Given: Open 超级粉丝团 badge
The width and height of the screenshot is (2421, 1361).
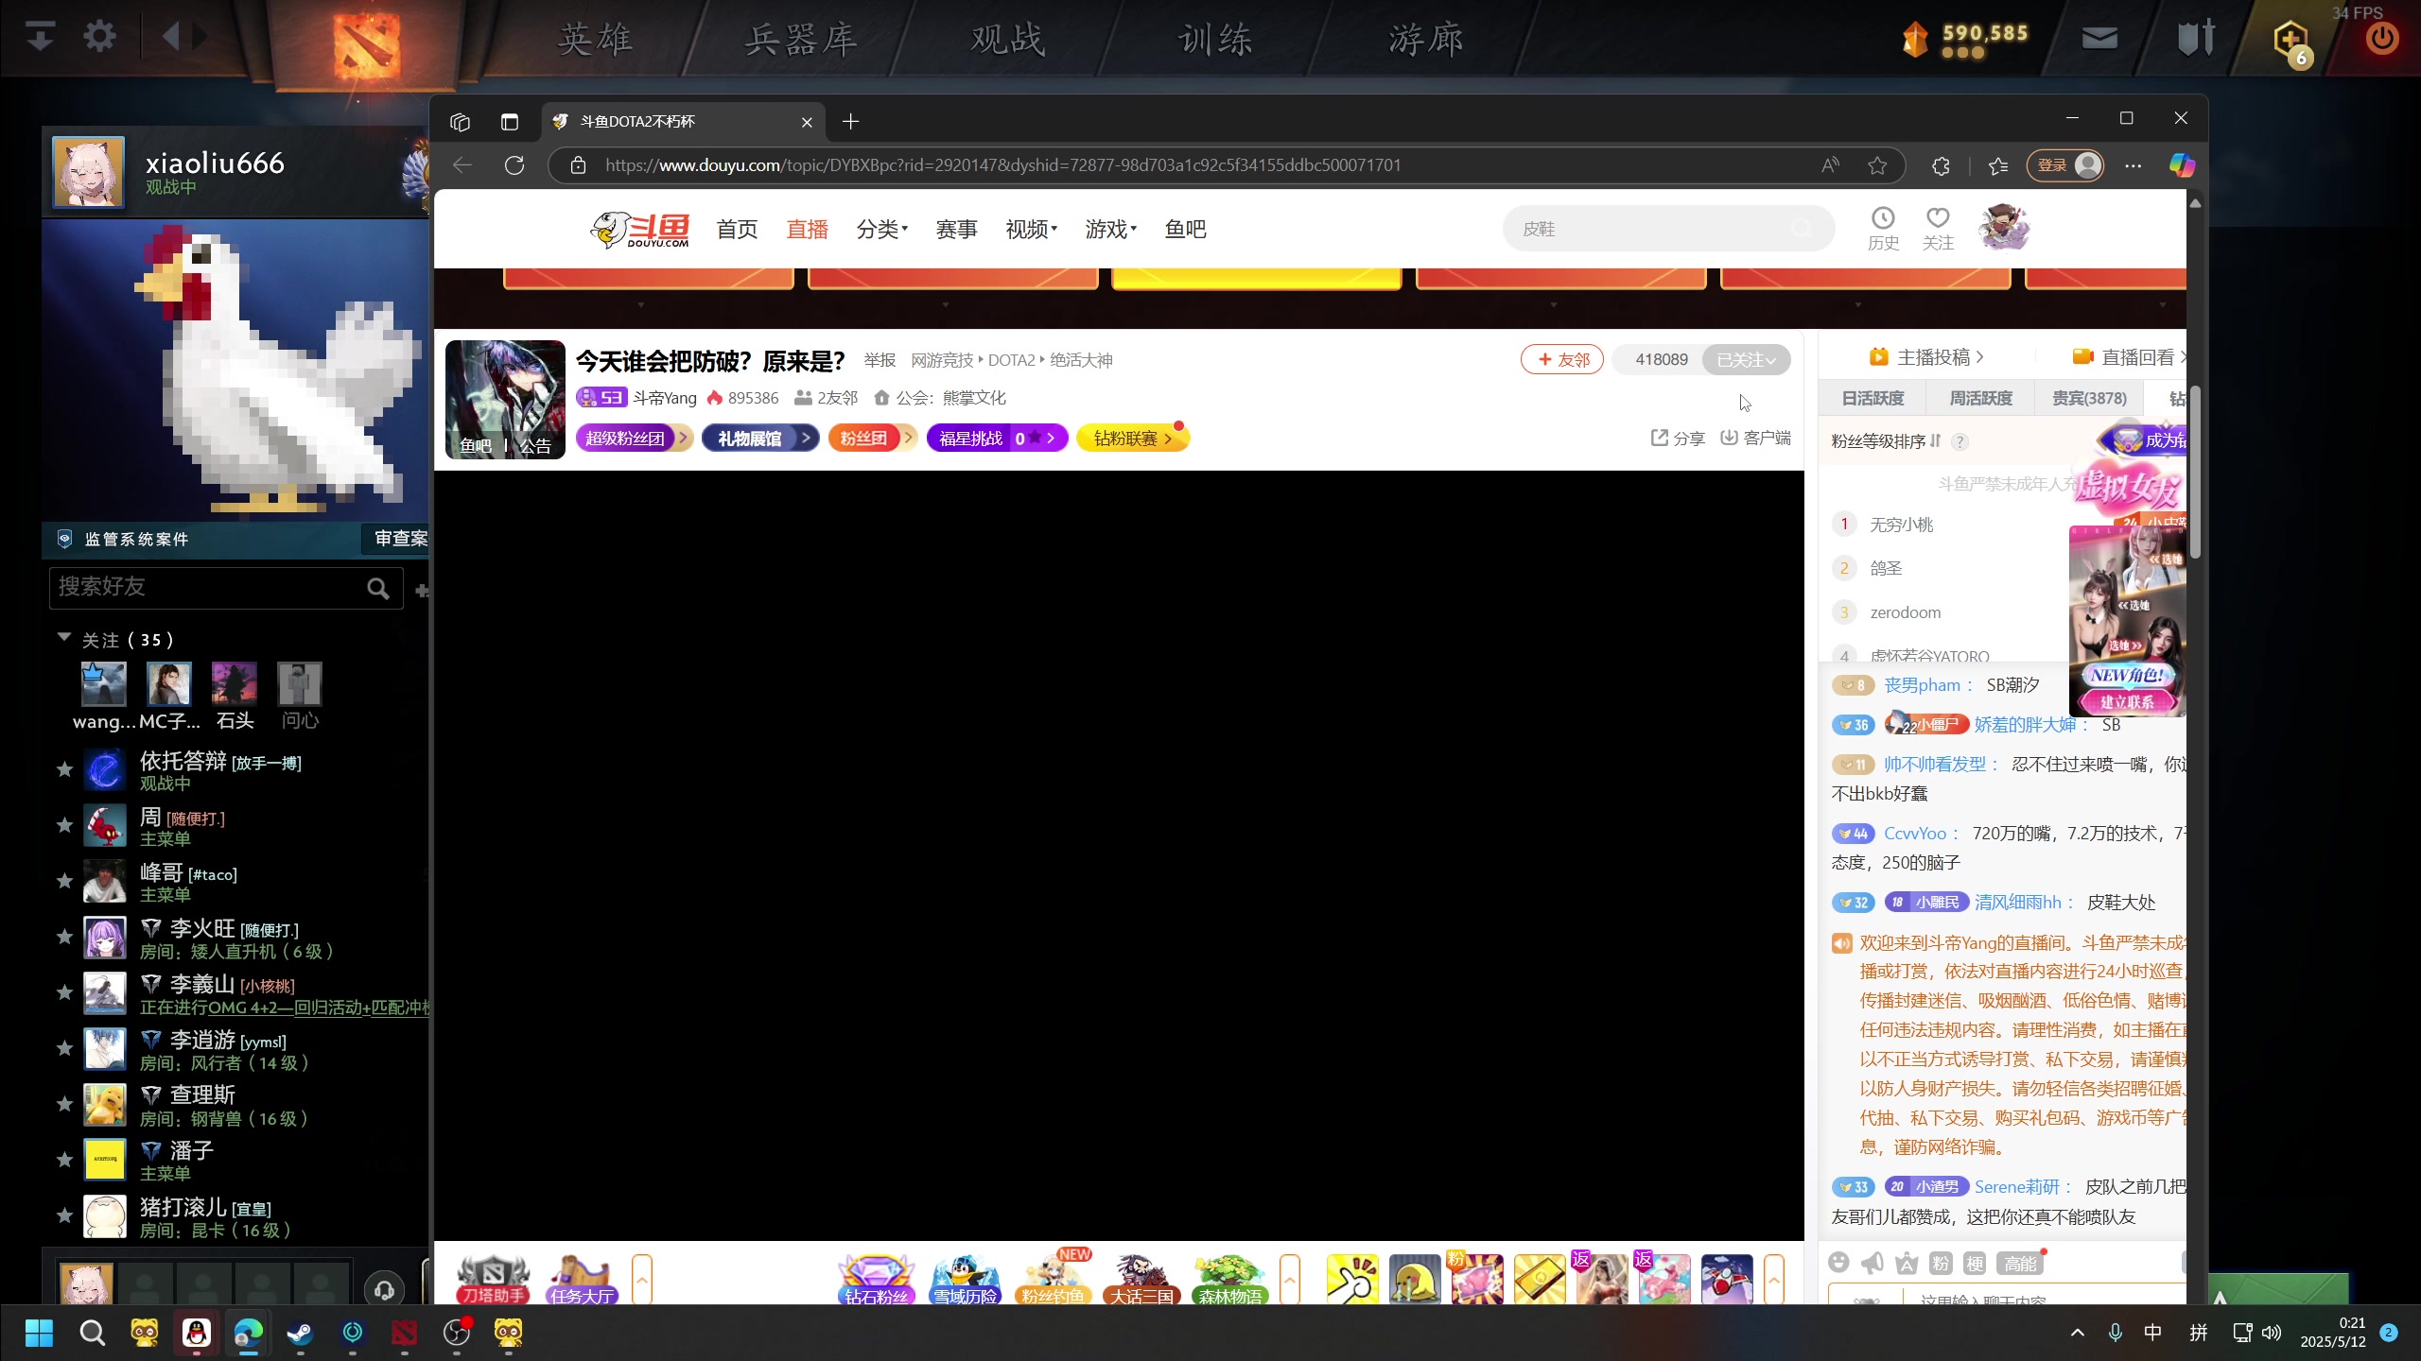Looking at the screenshot, I should [634, 438].
